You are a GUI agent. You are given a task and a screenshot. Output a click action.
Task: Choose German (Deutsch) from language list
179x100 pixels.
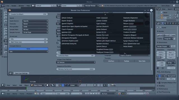click(x=102, y=26)
